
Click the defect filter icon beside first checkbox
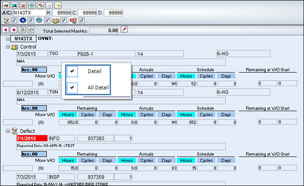(x=6, y=20)
